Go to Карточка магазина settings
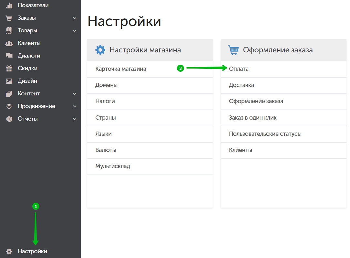 (121, 69)
